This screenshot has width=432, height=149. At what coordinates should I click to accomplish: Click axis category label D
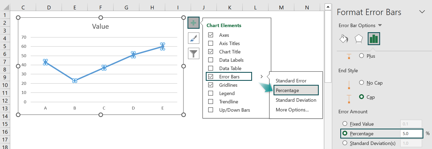133,108
